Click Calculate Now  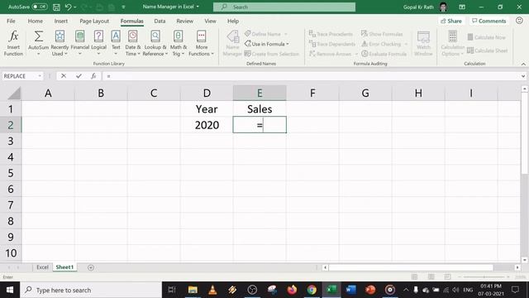point(486,37)
